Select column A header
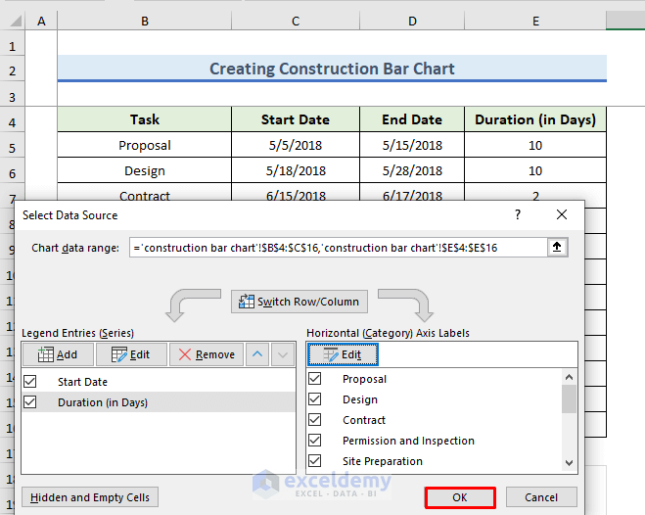The width and height of the screenshot is (645, 515). click(41, 21)
